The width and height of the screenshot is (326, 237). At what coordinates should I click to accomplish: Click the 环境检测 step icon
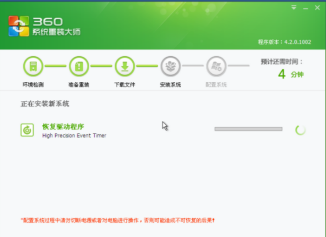pos(33,66)
